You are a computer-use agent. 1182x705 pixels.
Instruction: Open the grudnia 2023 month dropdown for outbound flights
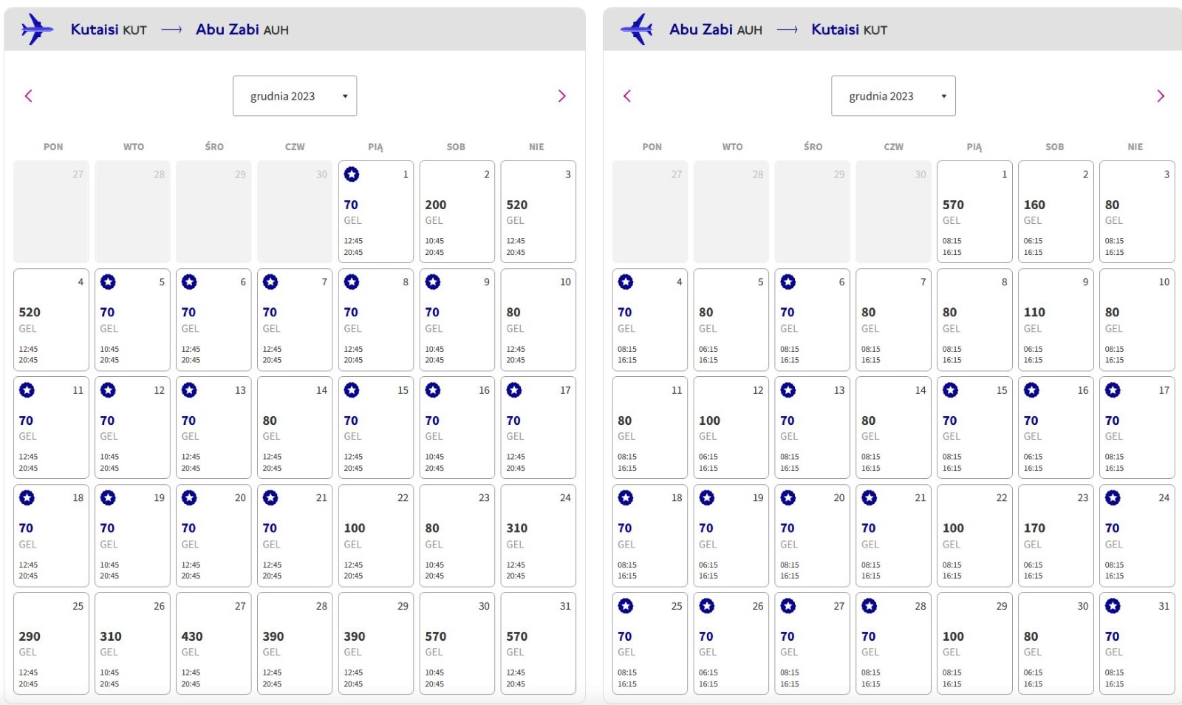pos(295,96)
